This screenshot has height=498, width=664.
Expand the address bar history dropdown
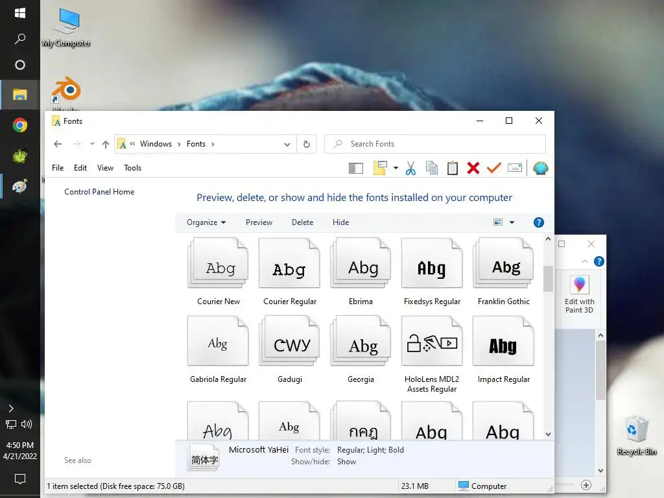point(287,145)
